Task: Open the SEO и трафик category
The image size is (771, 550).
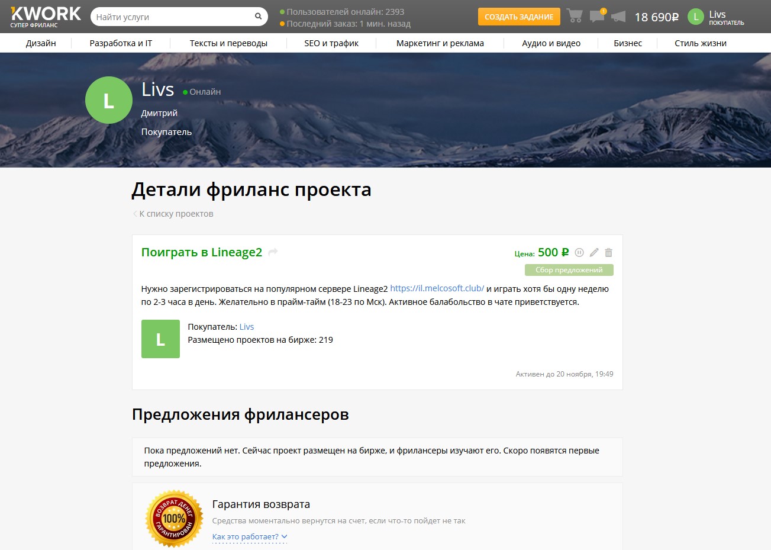Action: [x=331, y=43]
